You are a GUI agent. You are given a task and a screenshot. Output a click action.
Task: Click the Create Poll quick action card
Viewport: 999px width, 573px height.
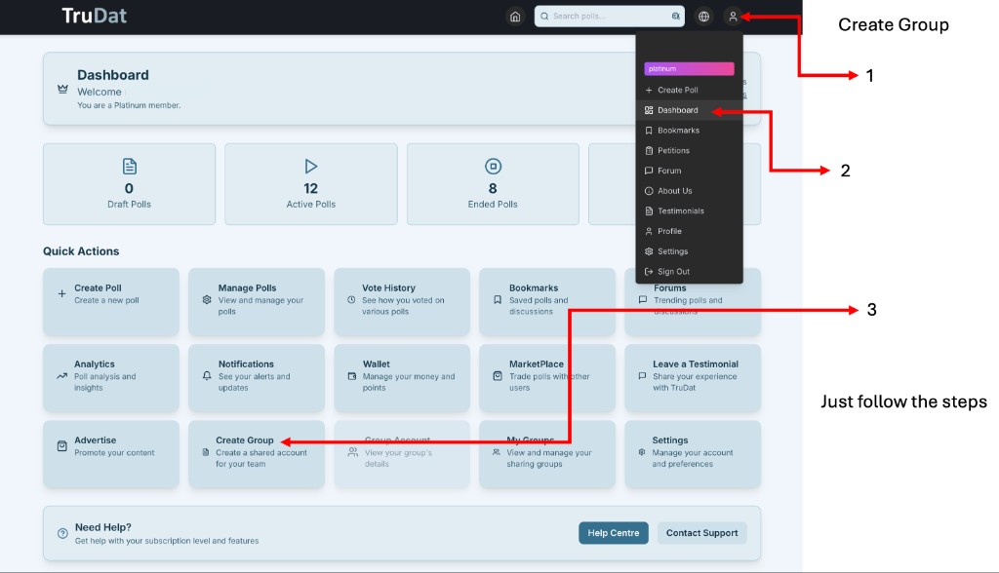(111, 302)
